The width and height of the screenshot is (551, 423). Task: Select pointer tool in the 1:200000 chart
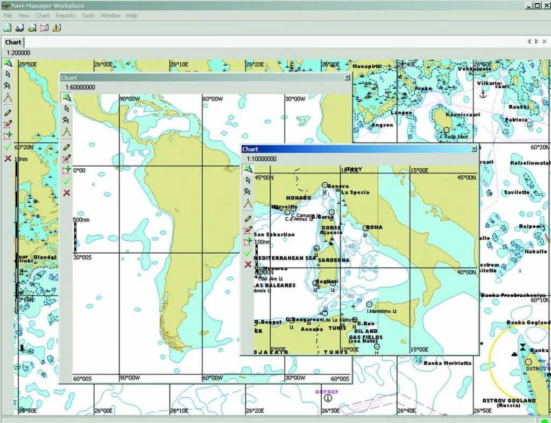point(8,74)
